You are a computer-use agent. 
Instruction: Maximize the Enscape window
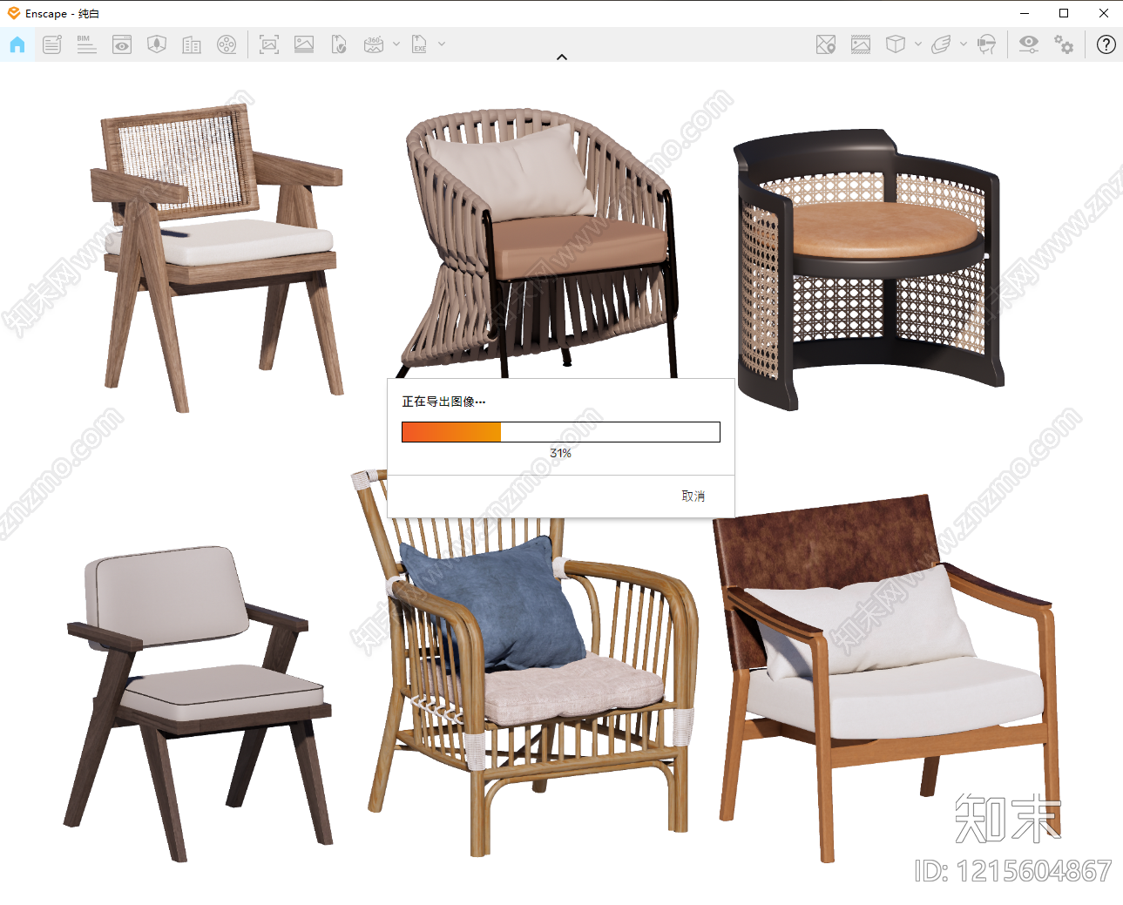[1064, 13]
